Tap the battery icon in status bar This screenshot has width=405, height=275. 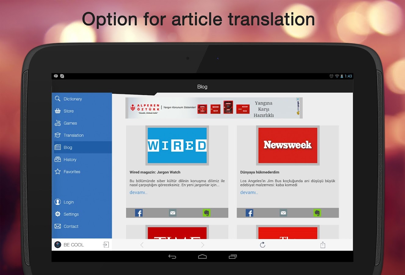tap(342, 76)
